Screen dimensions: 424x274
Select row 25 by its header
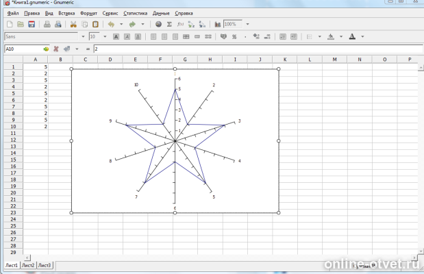point(13,226)
